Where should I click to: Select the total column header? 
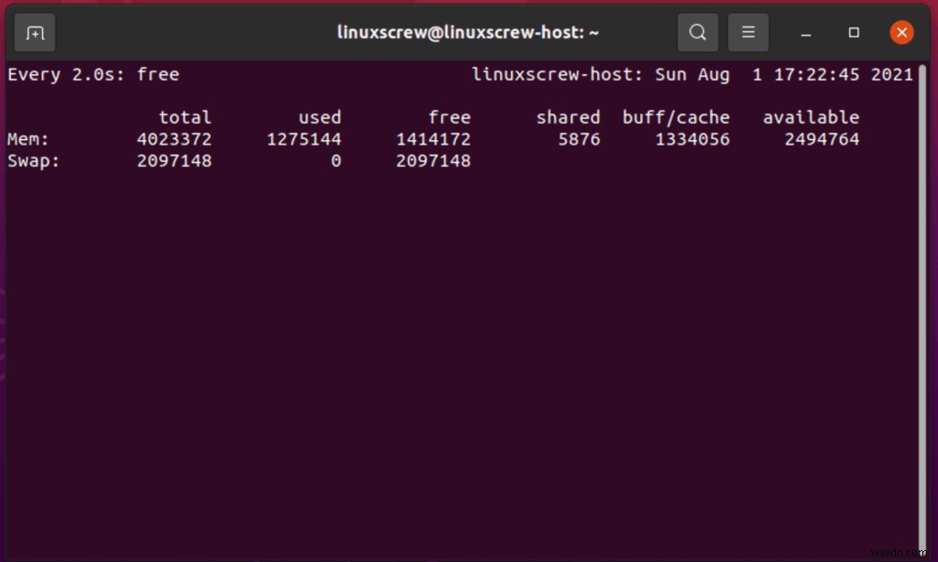click(x=185, y=117)
